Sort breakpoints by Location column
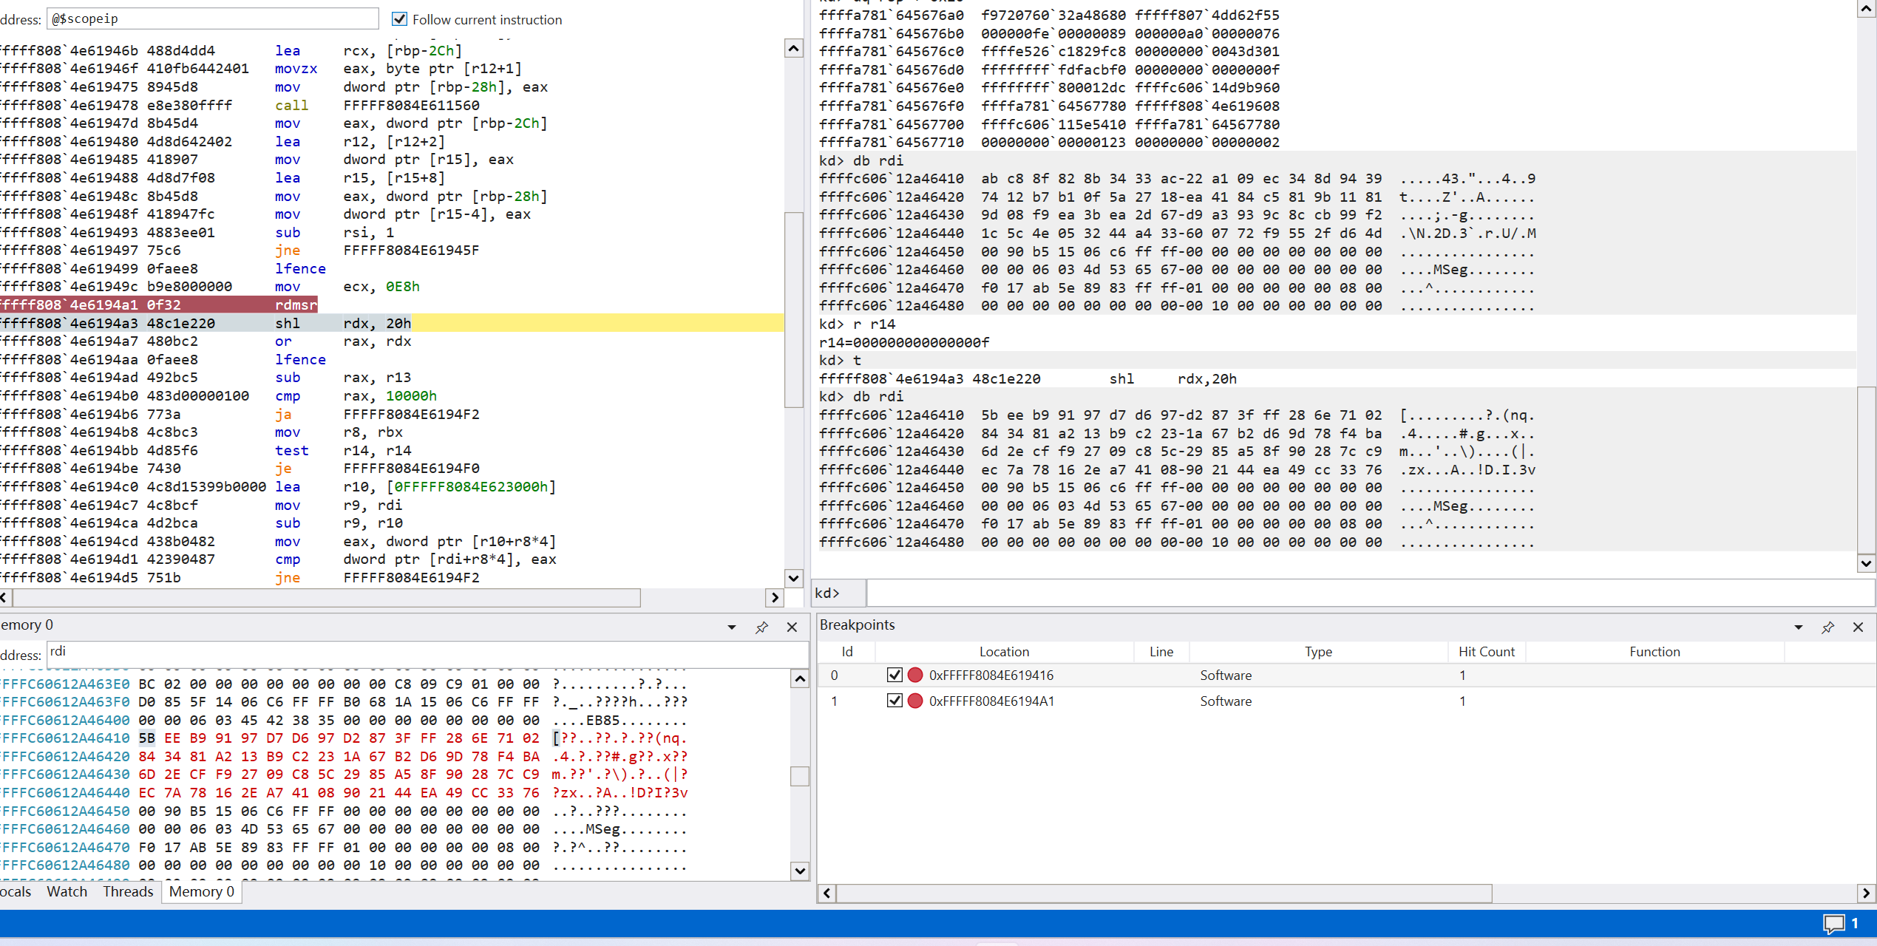 (x=1004, y=652)
